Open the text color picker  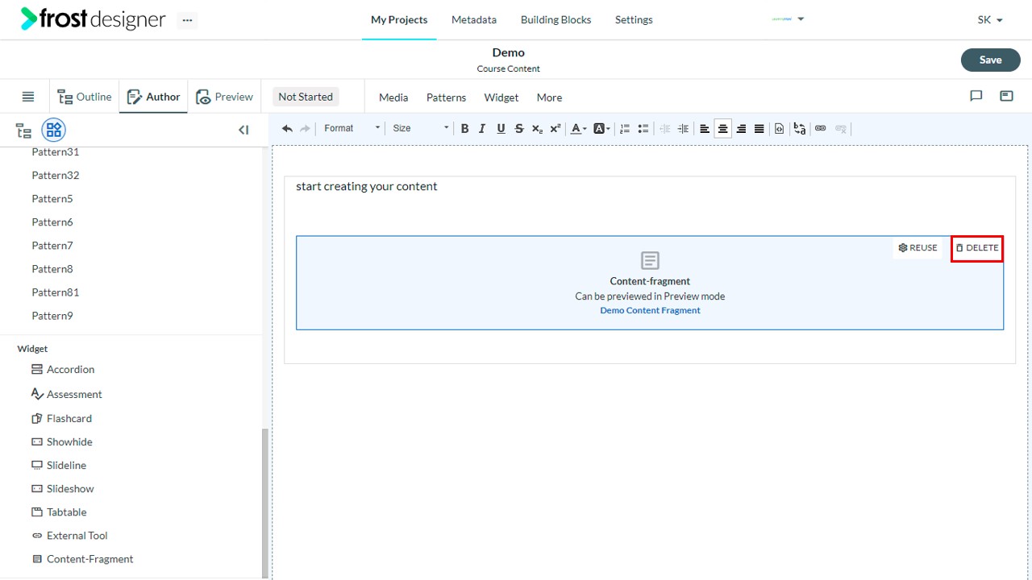(x=578, y=129)
